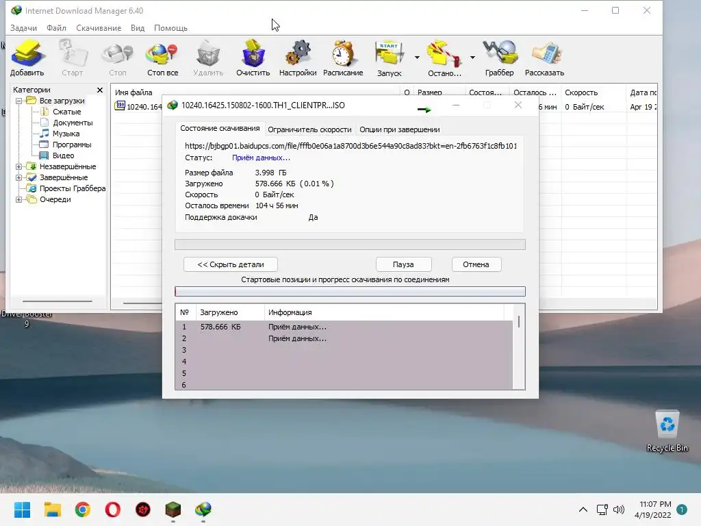Click the Информация column header
701x526 pixels.
384,312
